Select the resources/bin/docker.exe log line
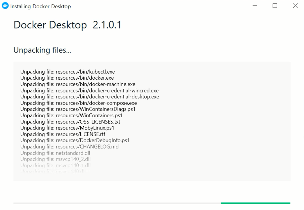The width and height of the screenshot is (304, 210). tap(67, 78)
